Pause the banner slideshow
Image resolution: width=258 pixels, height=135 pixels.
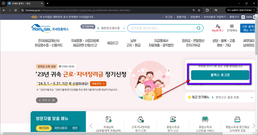click(x=53, y=100)
